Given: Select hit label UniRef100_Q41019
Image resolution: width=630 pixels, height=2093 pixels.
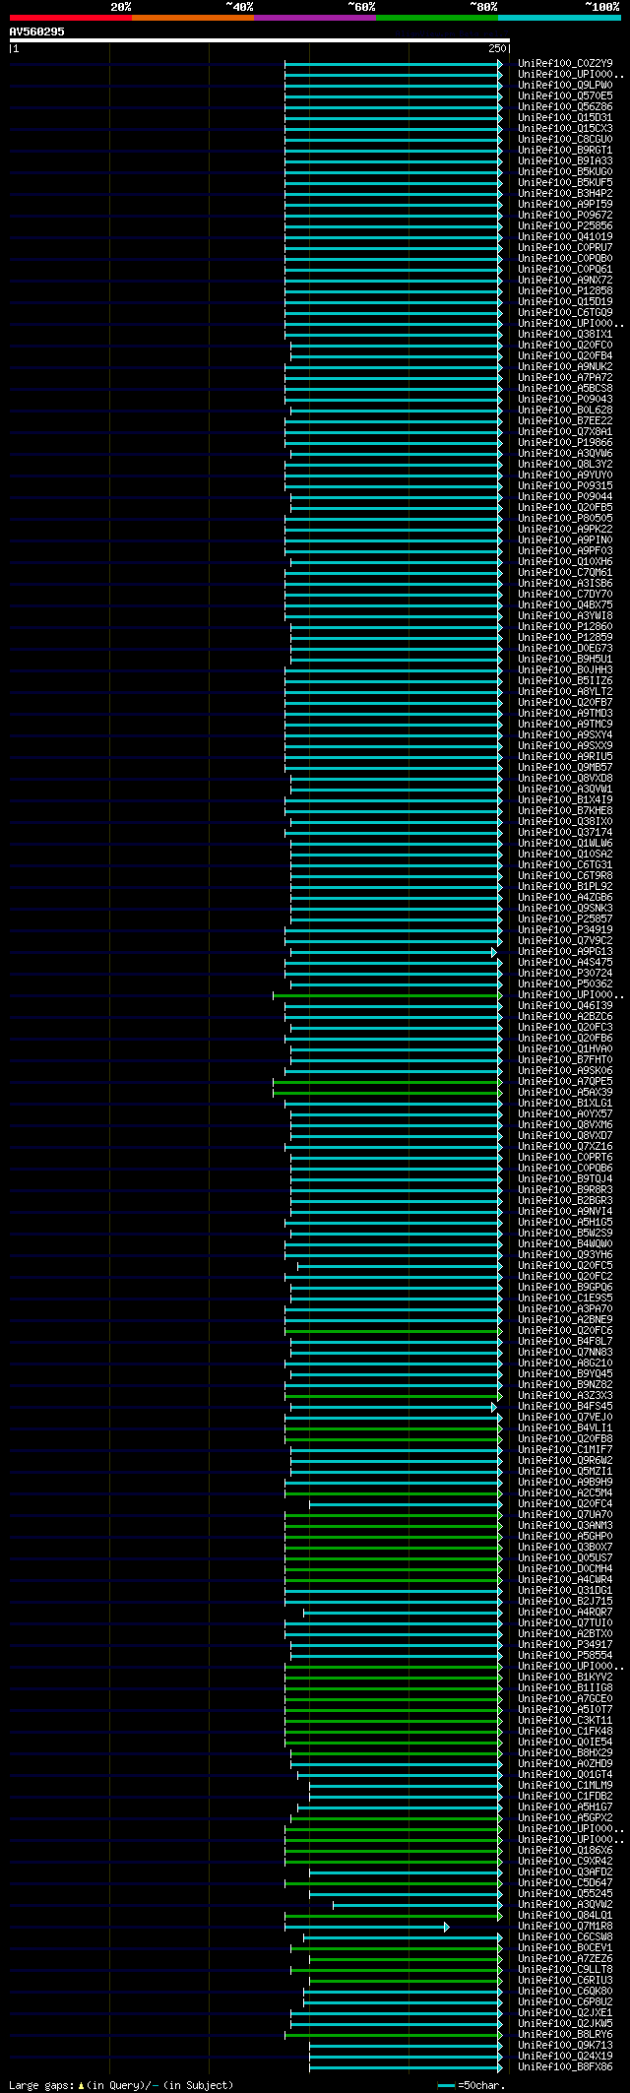Looking at the screenshot, I should 565,236.
